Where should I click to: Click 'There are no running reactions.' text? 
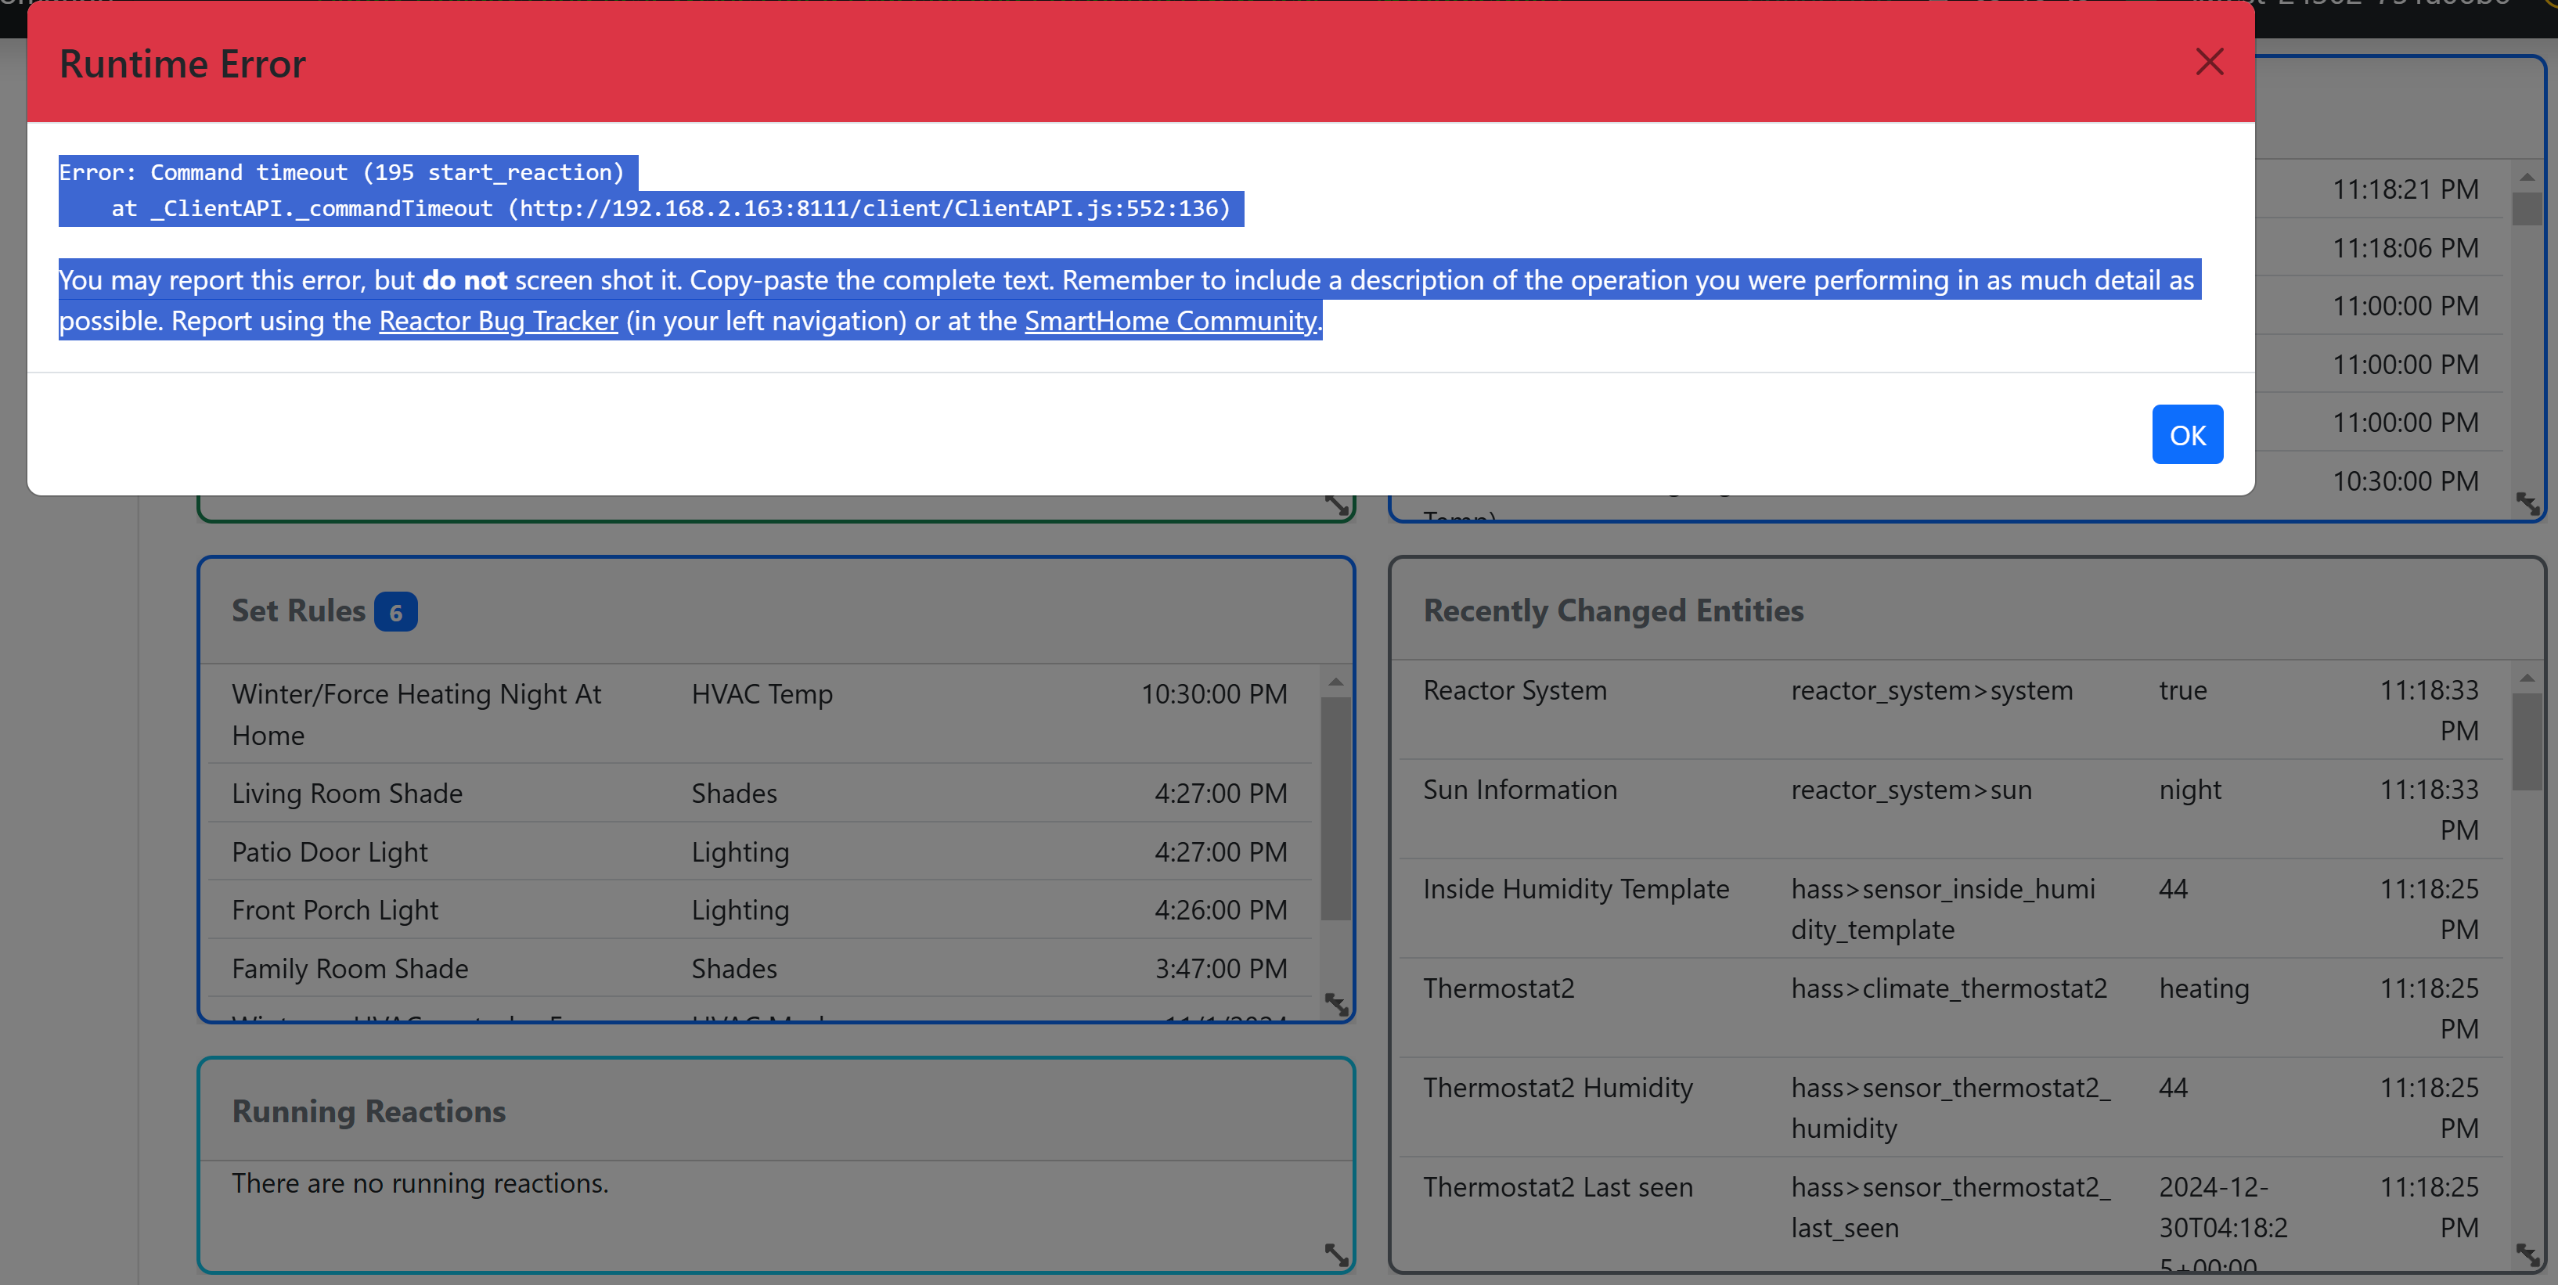pos(420,1184)
